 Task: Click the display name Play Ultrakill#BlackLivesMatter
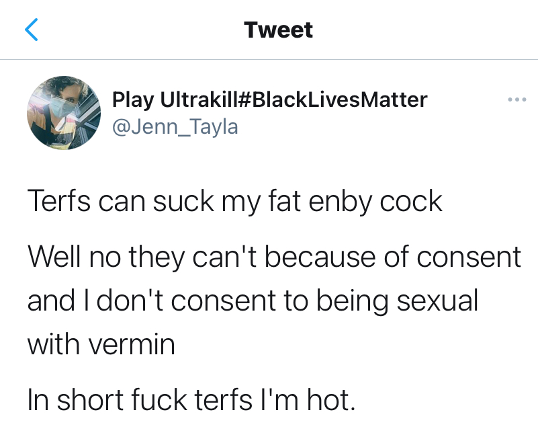pos(269,100)
